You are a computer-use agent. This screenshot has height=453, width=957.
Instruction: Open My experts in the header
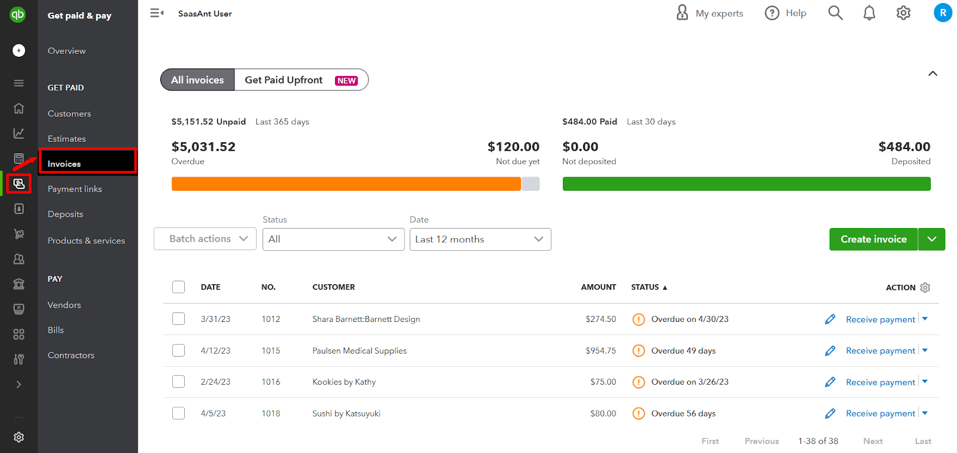709,13
